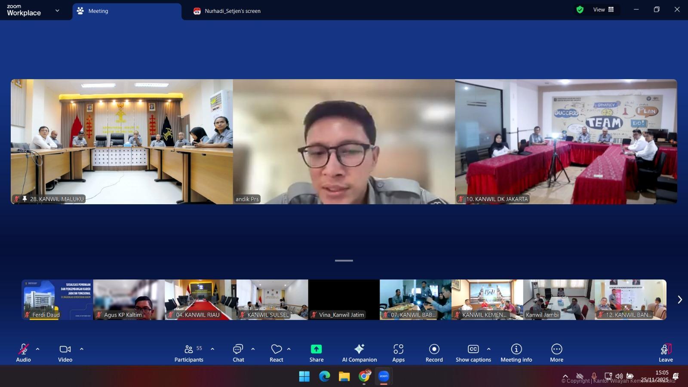Select the Kanwil Jambi video thumbnail
Viewport: 688px width, 387px height.
[x=559, y=300]
